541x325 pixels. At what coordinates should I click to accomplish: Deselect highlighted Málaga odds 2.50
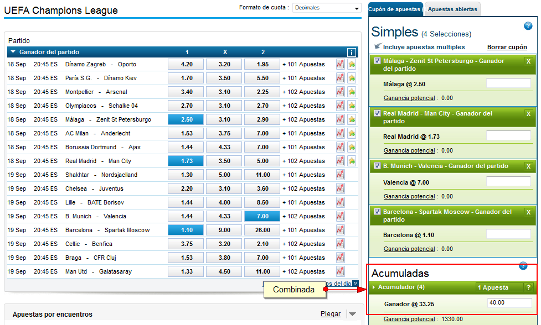pyautogui.click(x=186, y=119)
